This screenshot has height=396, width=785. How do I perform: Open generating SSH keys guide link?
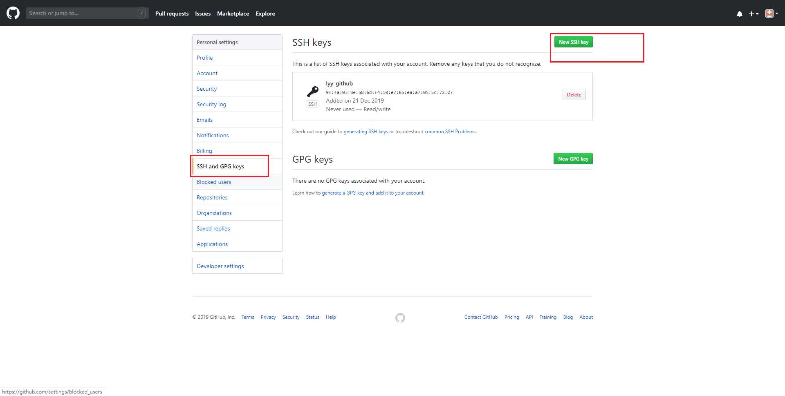tap(366, 132)
